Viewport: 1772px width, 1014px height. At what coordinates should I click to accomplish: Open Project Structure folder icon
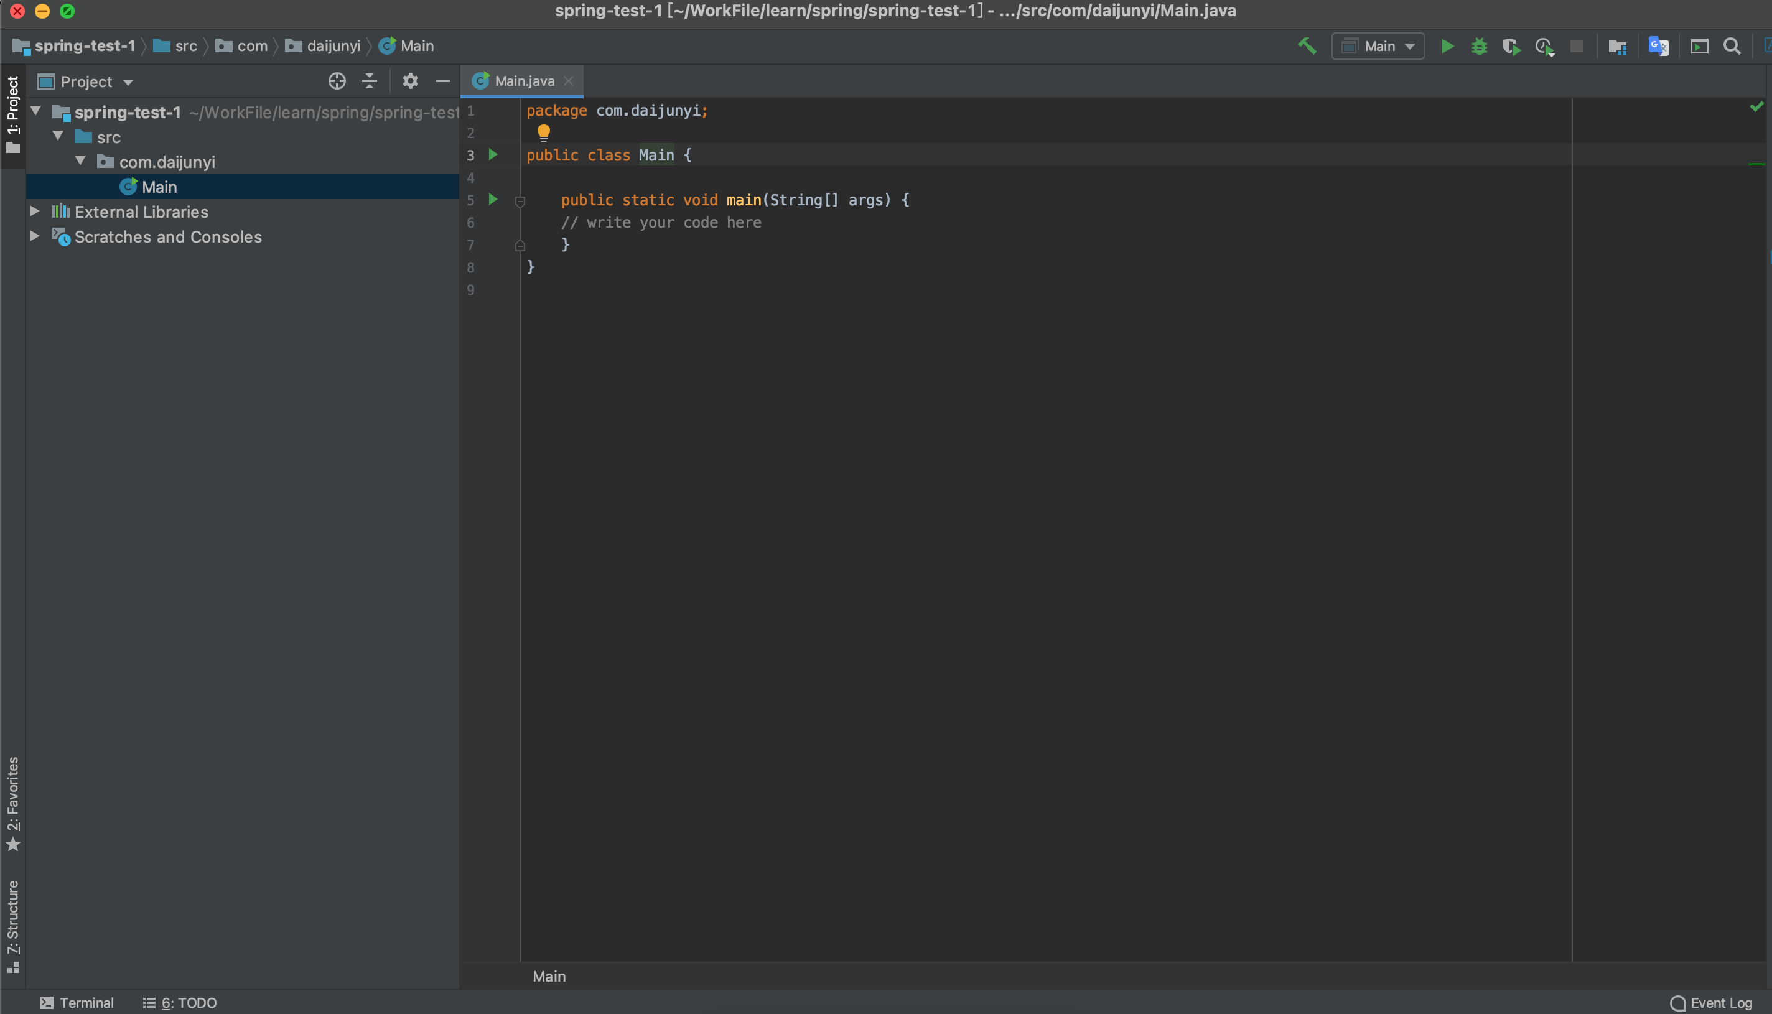click(x=1616, y=47)
